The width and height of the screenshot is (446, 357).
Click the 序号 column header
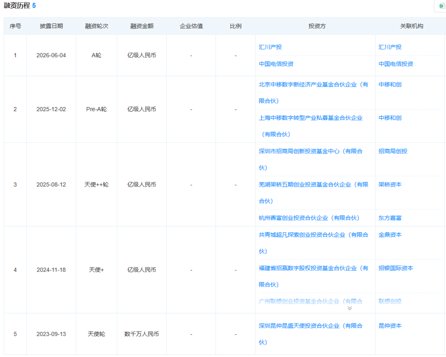pos(15,26)
